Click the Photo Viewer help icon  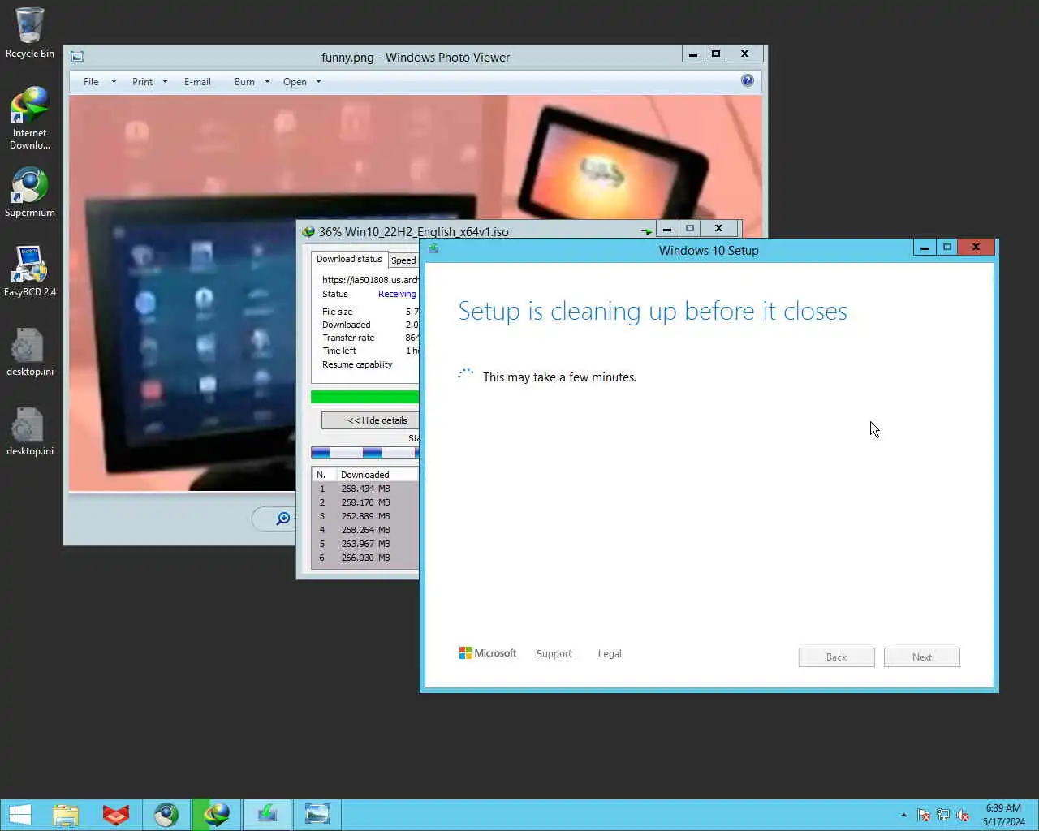(x=748, y=80)
